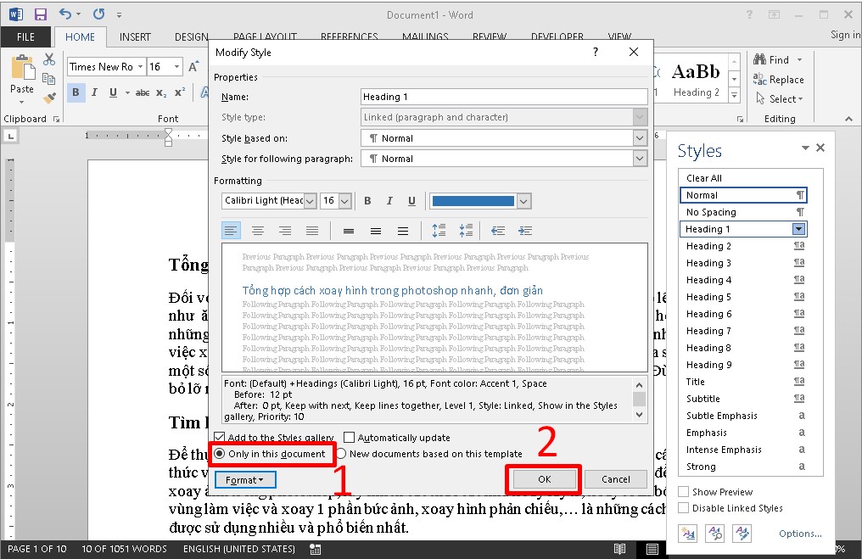This screenshot has height=559, width=862.
Task: Enable the Automatically update checkbox
Action: point(351,438)
